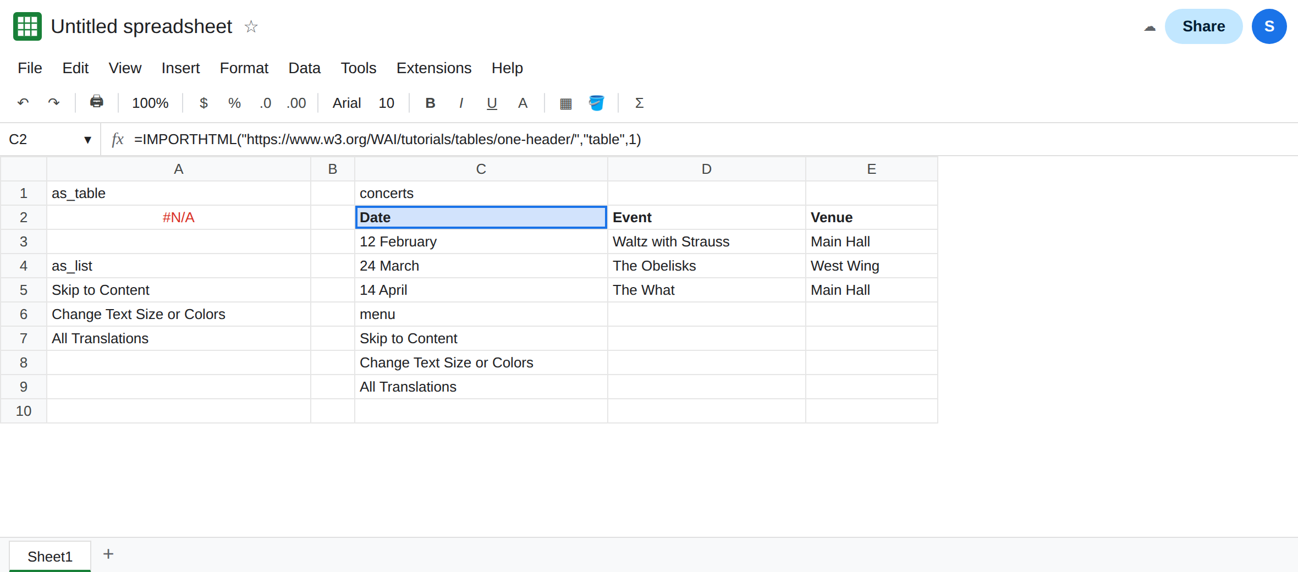Open the S account avatar
The image size is (1298, 572).
(1269, 26)
